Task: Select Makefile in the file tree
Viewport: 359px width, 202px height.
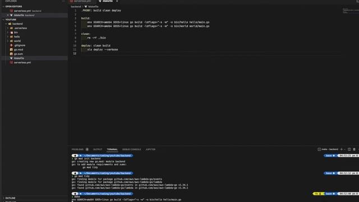Action: click(19, 58)
